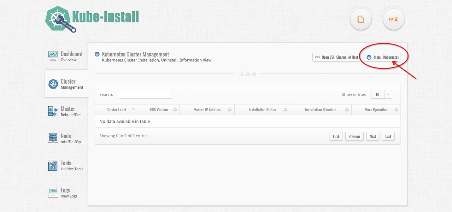This screenshot has width=452, height=212.
Task: Sort by Installation Schedule column
Action: [x=321, y=110]
